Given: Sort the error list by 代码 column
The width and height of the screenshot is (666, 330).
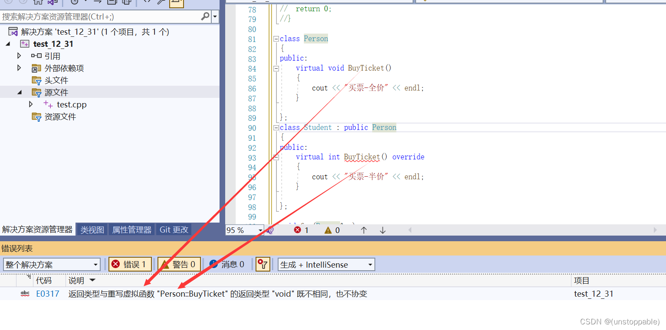Looking at the screenshot, I should (x=44, y=281).
